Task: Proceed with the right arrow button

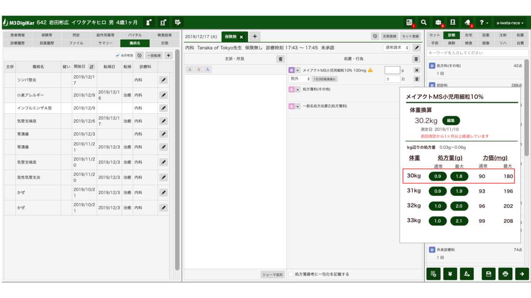Action: (522, 274)
